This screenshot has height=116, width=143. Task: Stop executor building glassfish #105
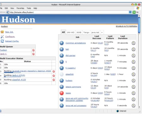[54, 80]
